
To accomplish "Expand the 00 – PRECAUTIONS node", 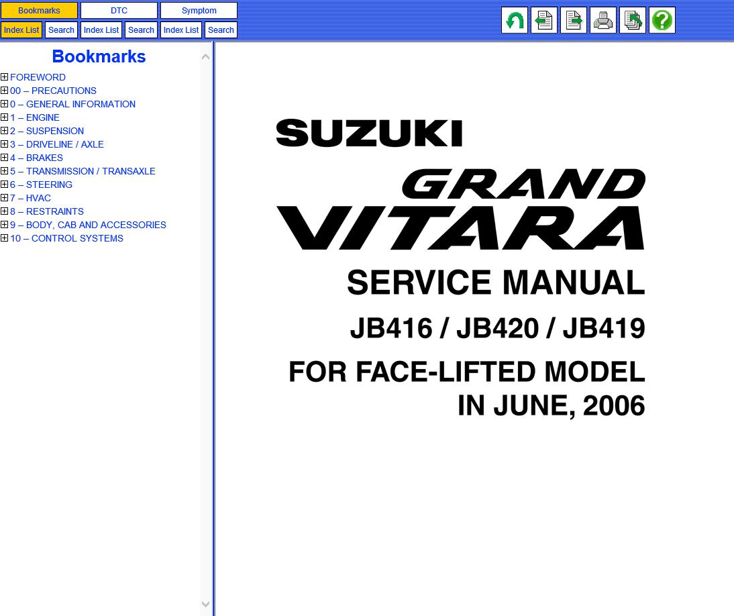I will (4, 91).
